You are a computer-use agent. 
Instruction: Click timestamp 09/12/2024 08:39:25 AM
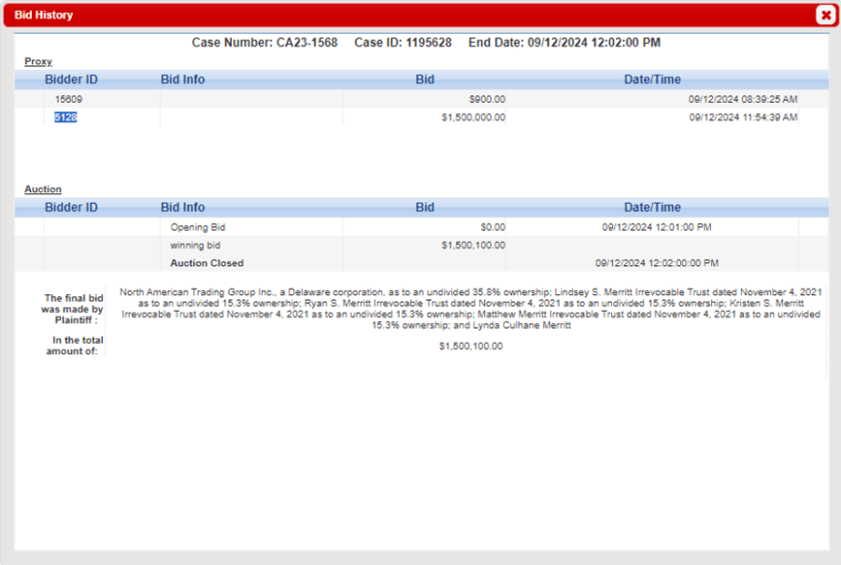pos(743,99)
